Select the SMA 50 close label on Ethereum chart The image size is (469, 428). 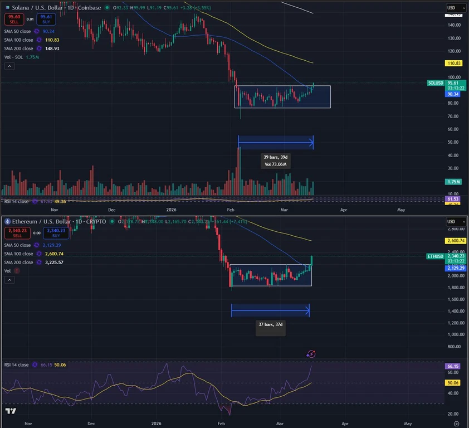(17, 245)
